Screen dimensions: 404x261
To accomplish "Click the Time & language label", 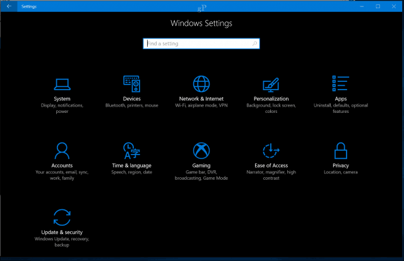I will tap(132, 166).
